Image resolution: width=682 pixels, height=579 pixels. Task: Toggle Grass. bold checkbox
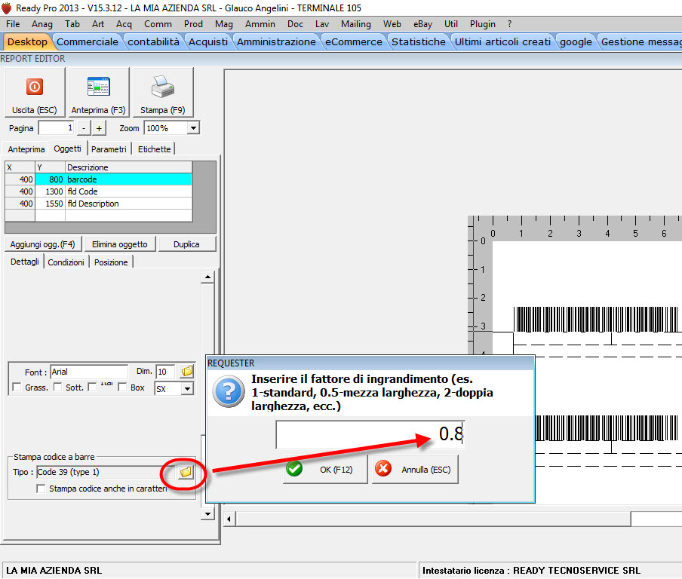[x=17, y=388]
